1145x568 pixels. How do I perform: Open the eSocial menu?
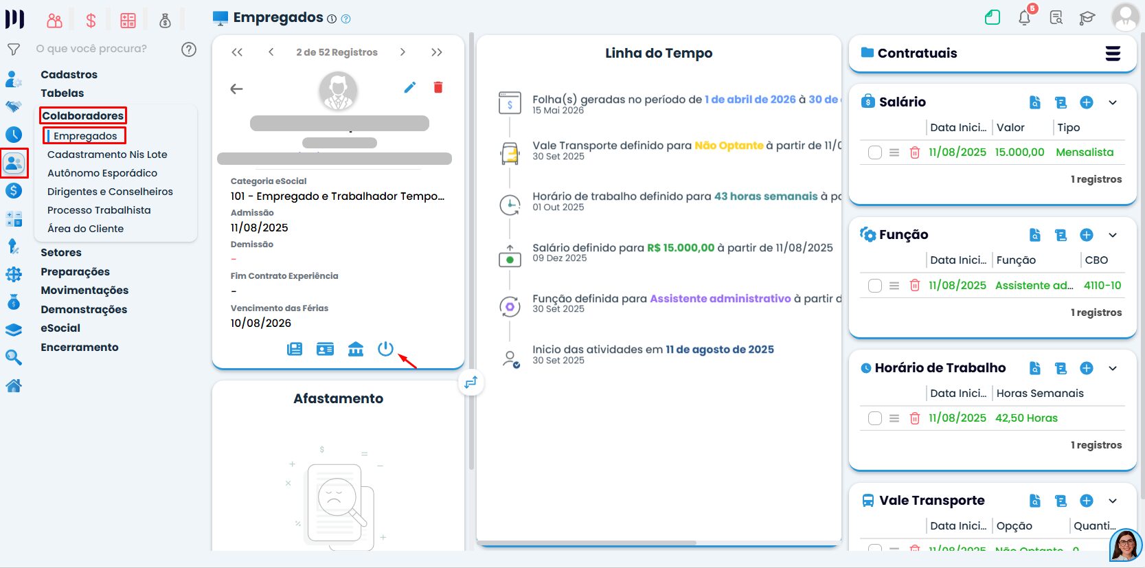(x=60, y=328)
